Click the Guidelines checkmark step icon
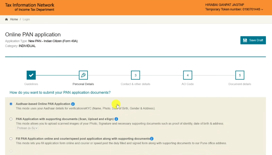Viewport: 272px width, 155px height. click(x=31, y=75)
